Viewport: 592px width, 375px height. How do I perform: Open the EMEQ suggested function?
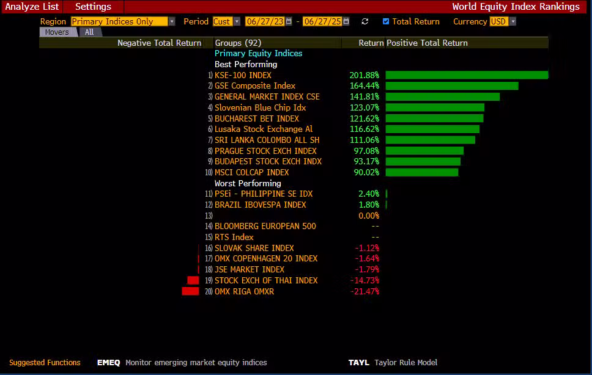pos(108,362)
